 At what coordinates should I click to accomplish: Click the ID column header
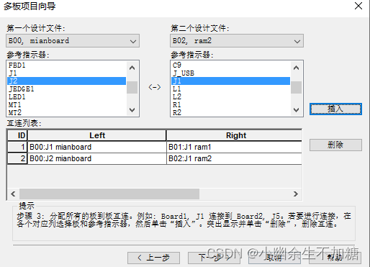click(18, 135)
